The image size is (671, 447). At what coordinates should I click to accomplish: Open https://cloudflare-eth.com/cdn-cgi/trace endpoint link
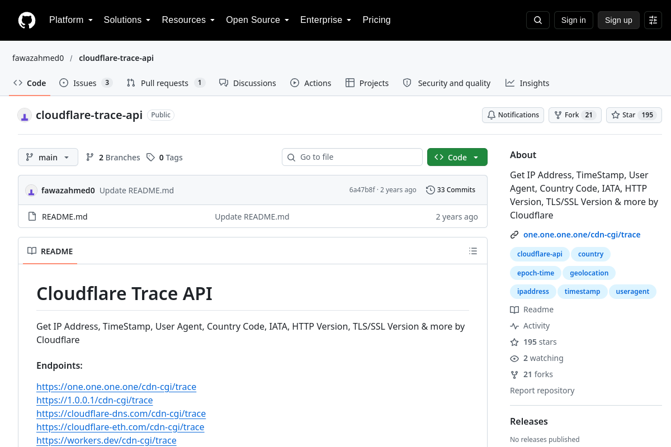tap(120, 427)
